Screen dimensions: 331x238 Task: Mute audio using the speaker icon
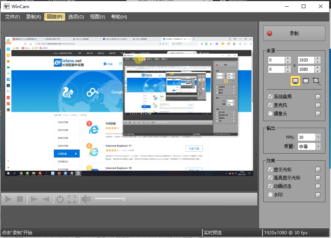(x=86, y=199)
